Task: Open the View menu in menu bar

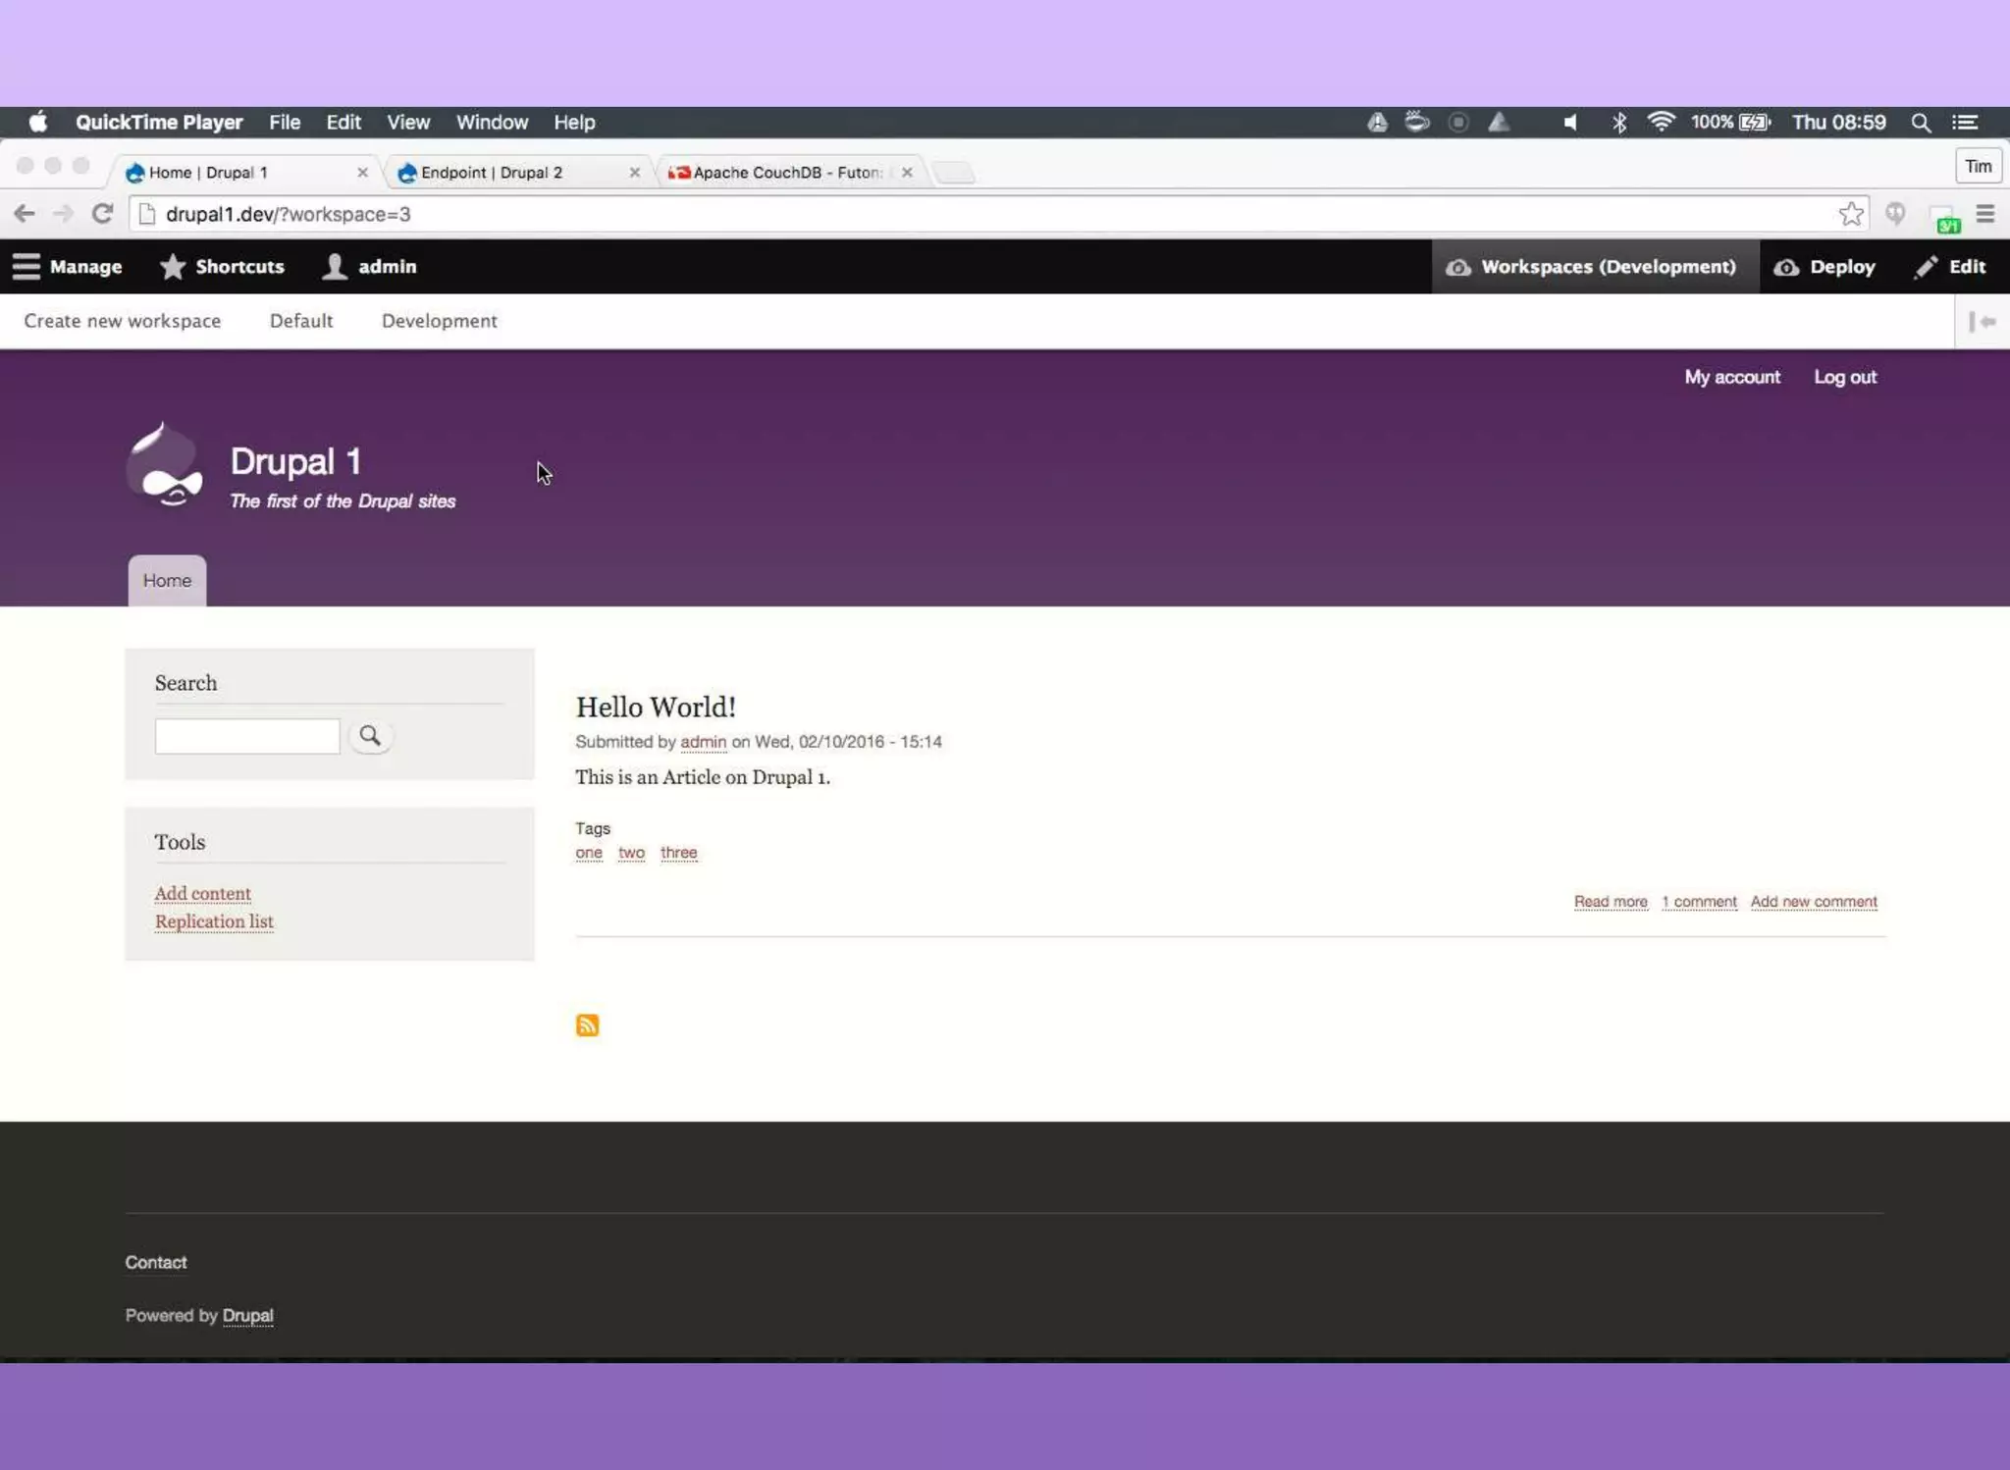Action: (407, 123)
